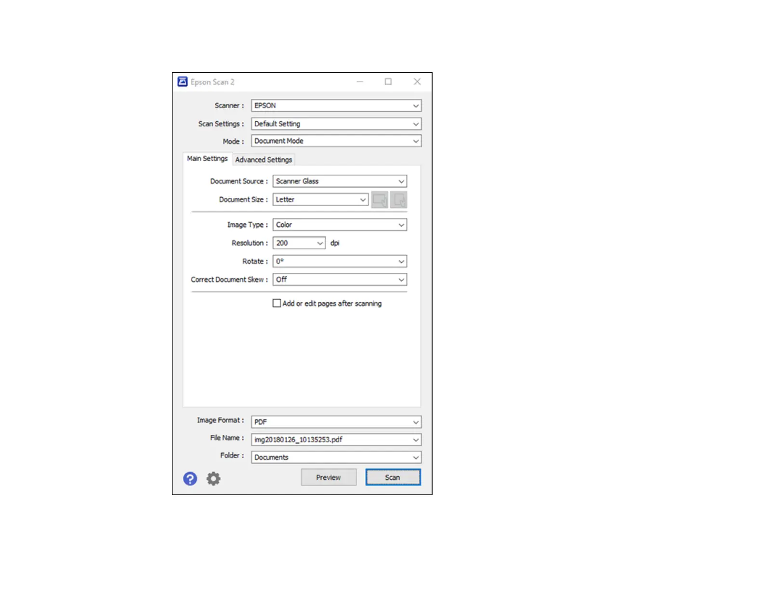The height and width of the screenshot is (589, 763).
Task: Click the 'Resolution :' label
Action: 250,243
